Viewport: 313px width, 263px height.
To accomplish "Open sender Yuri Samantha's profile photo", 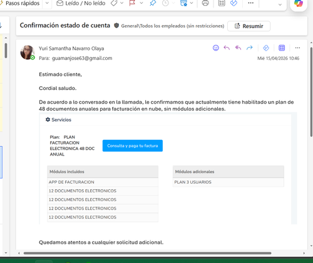I will (x=27, y=52).
